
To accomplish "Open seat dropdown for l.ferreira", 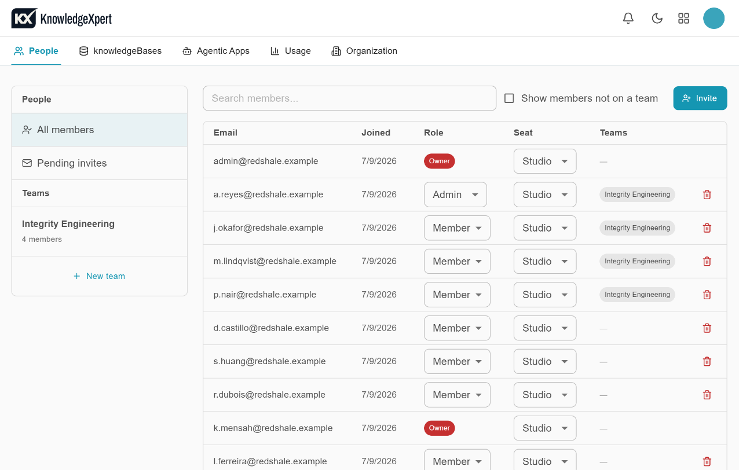I will pyautogui.click(x=545, y=460).
